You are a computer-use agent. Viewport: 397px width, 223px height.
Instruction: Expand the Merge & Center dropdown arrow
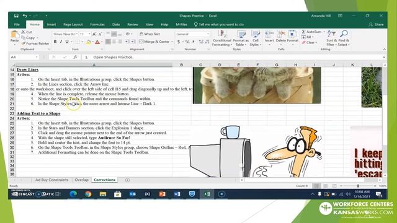click(x=172, y=42)
